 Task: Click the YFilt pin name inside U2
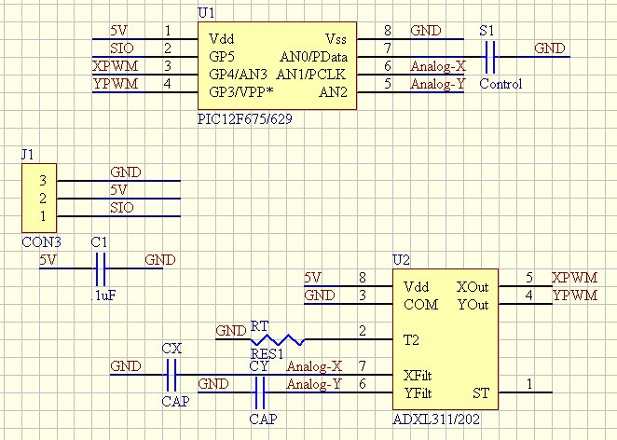point(418,393)
